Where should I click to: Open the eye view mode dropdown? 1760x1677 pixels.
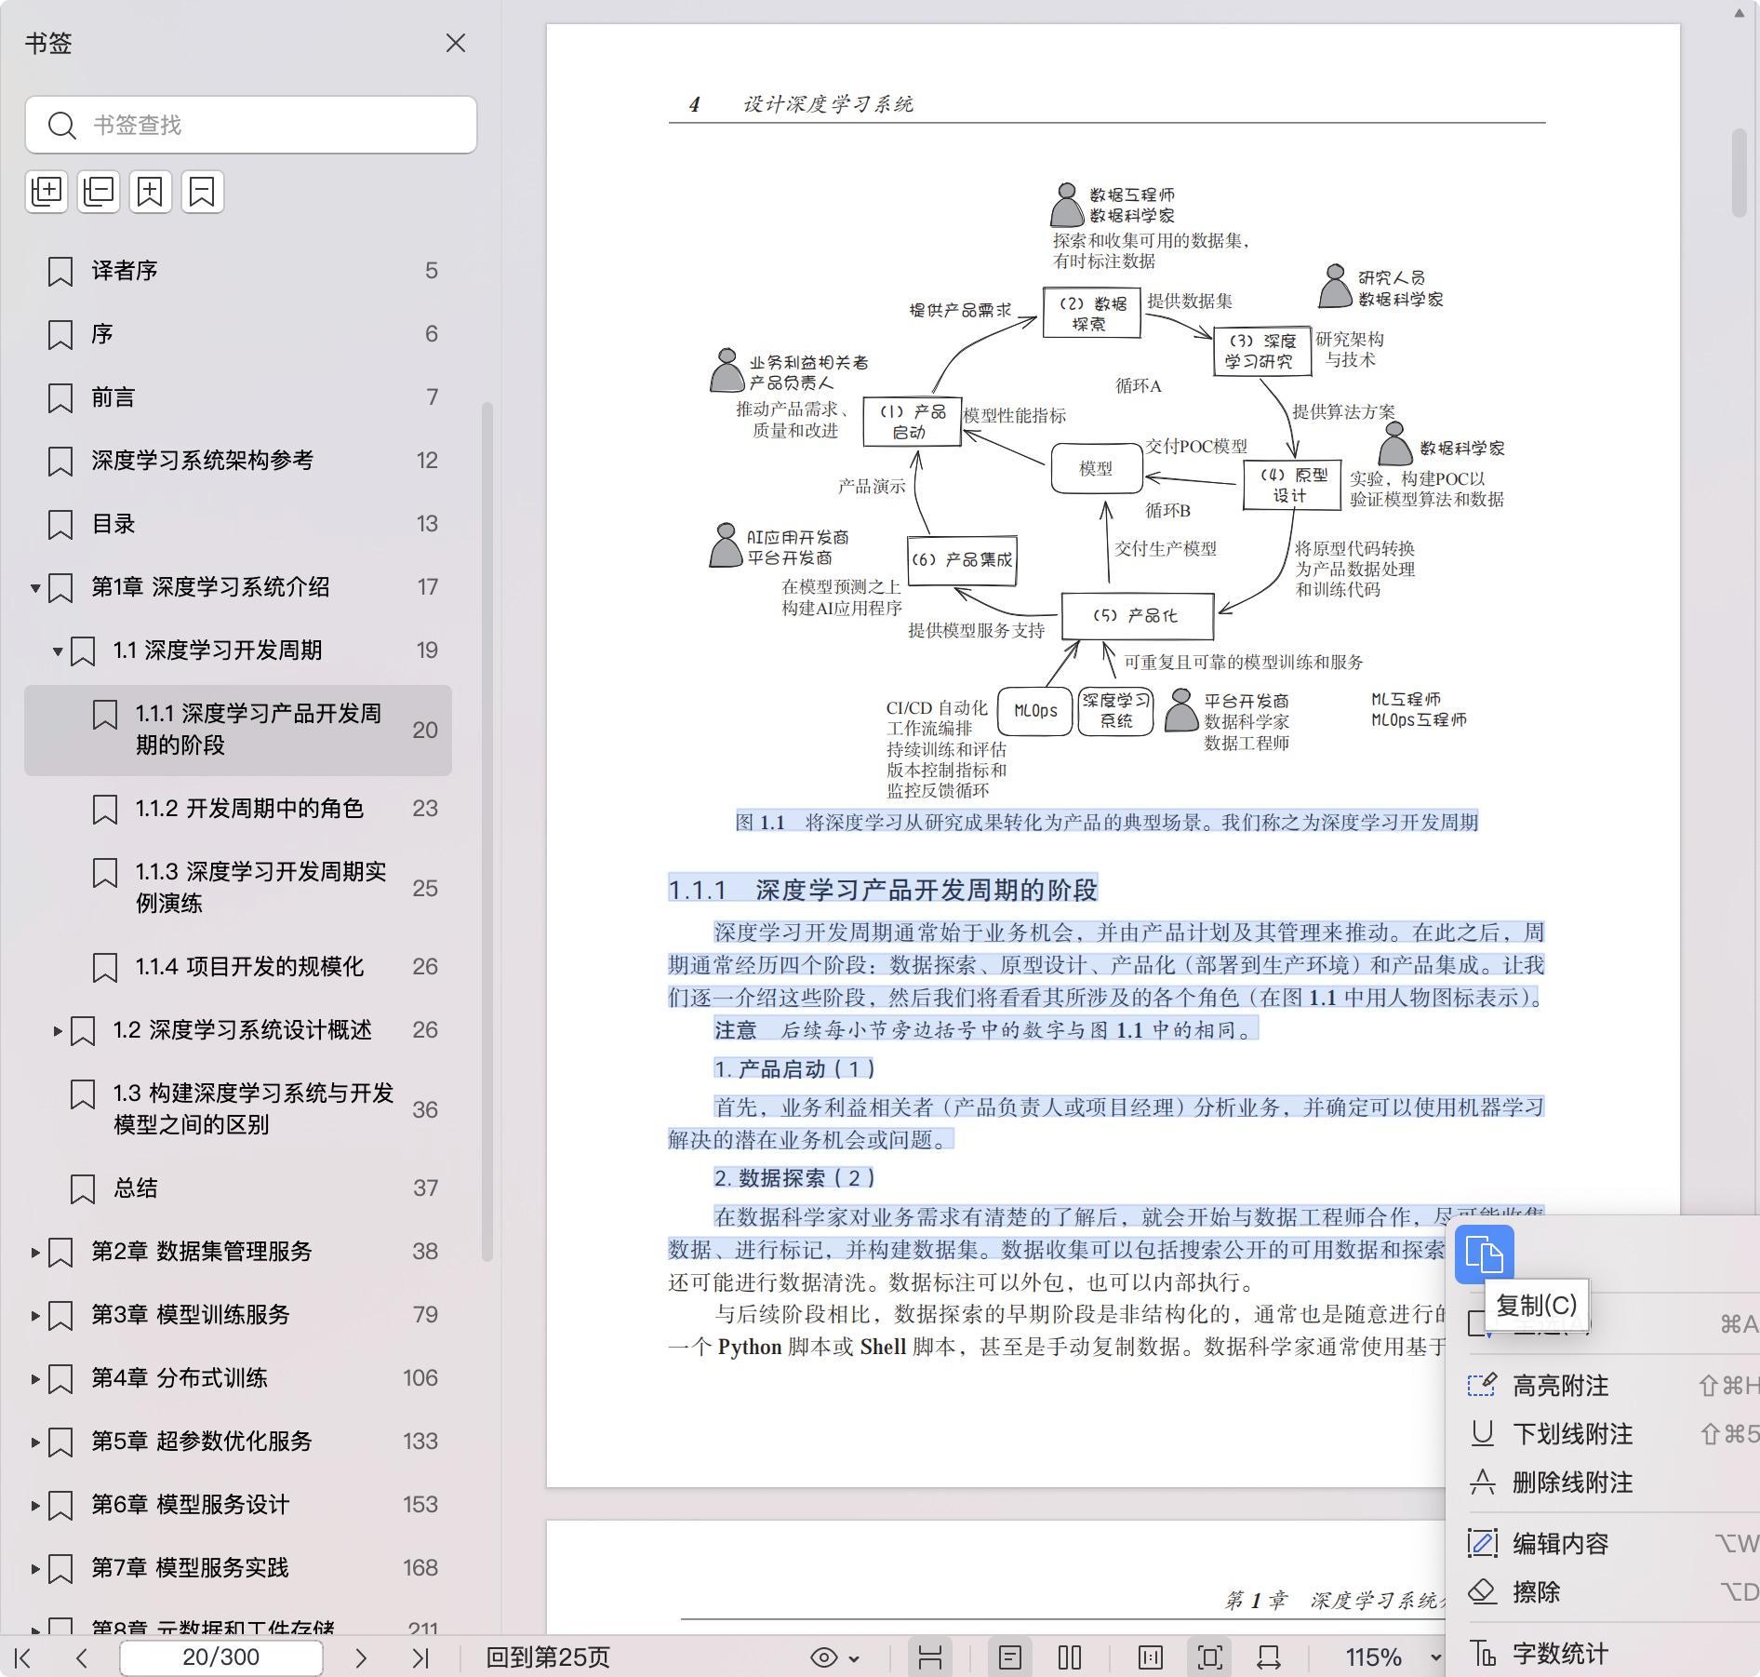[x=834, y=1657]
